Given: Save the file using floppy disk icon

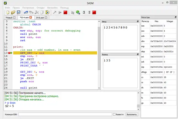Looking at the screenshot, I should coord(18,12).
